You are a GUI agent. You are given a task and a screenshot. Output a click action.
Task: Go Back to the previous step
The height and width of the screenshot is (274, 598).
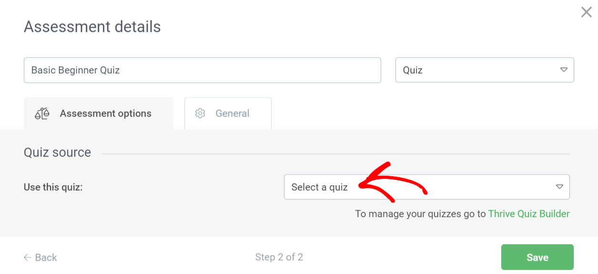(x=41, y=257)
